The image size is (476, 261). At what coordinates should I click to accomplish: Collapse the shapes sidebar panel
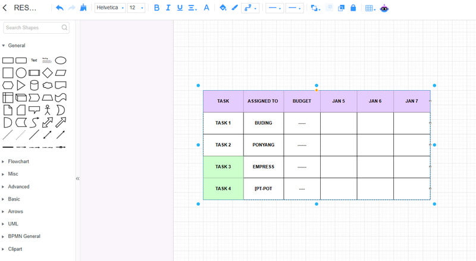point(78,179)
